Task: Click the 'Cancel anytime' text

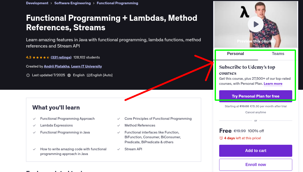Action: pos(256,112)
